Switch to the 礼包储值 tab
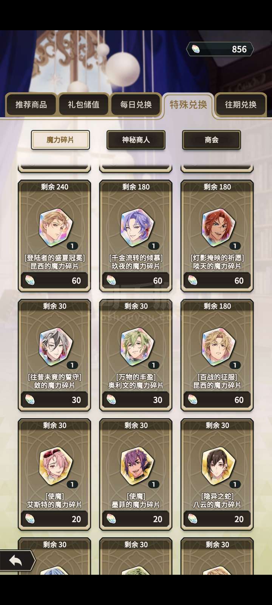Viewport: 272px width, 605px height. coord(83,104)
